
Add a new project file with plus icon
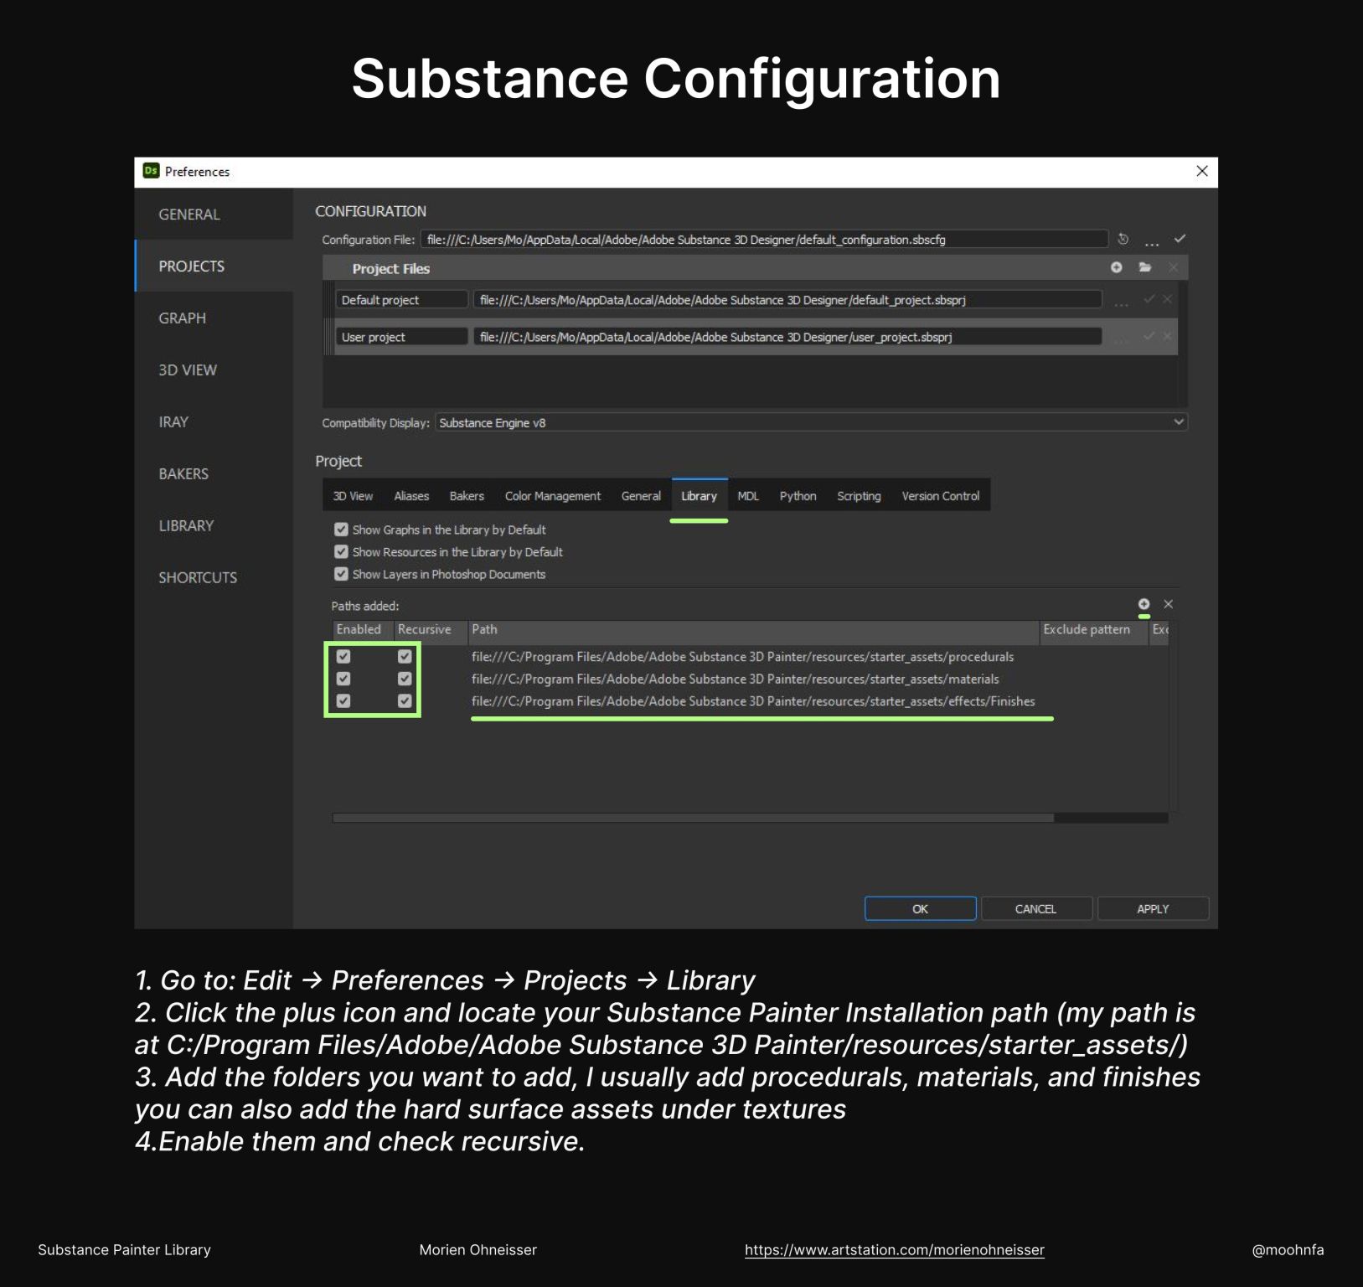(x=1116, y=267)
